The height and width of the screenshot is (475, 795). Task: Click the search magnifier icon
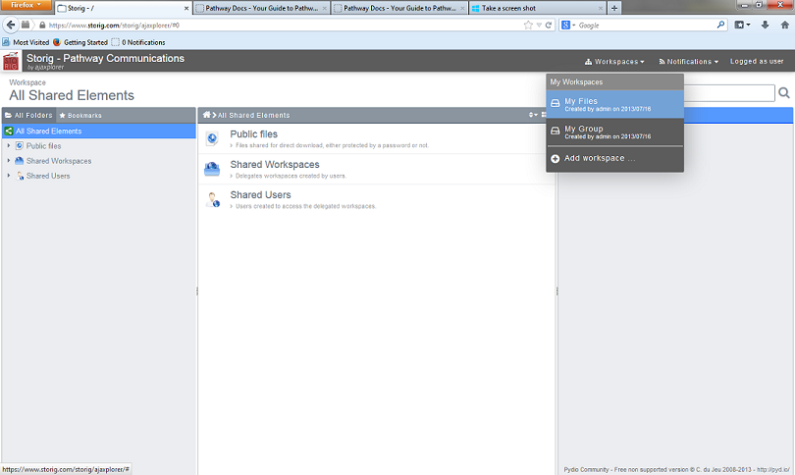pos(783,93)
